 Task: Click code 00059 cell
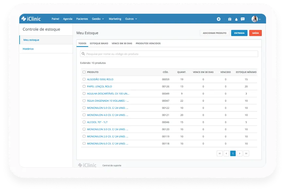[x=166, y=79]
